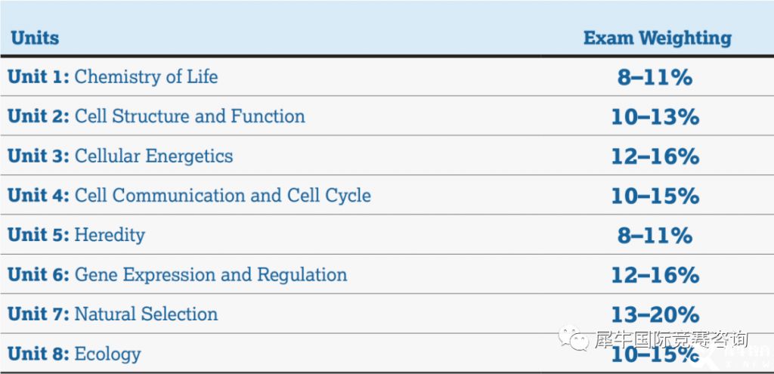
Task: Click Unit 7: Natural Selection text
Action: pyautogui.click(x=113, y=314)
